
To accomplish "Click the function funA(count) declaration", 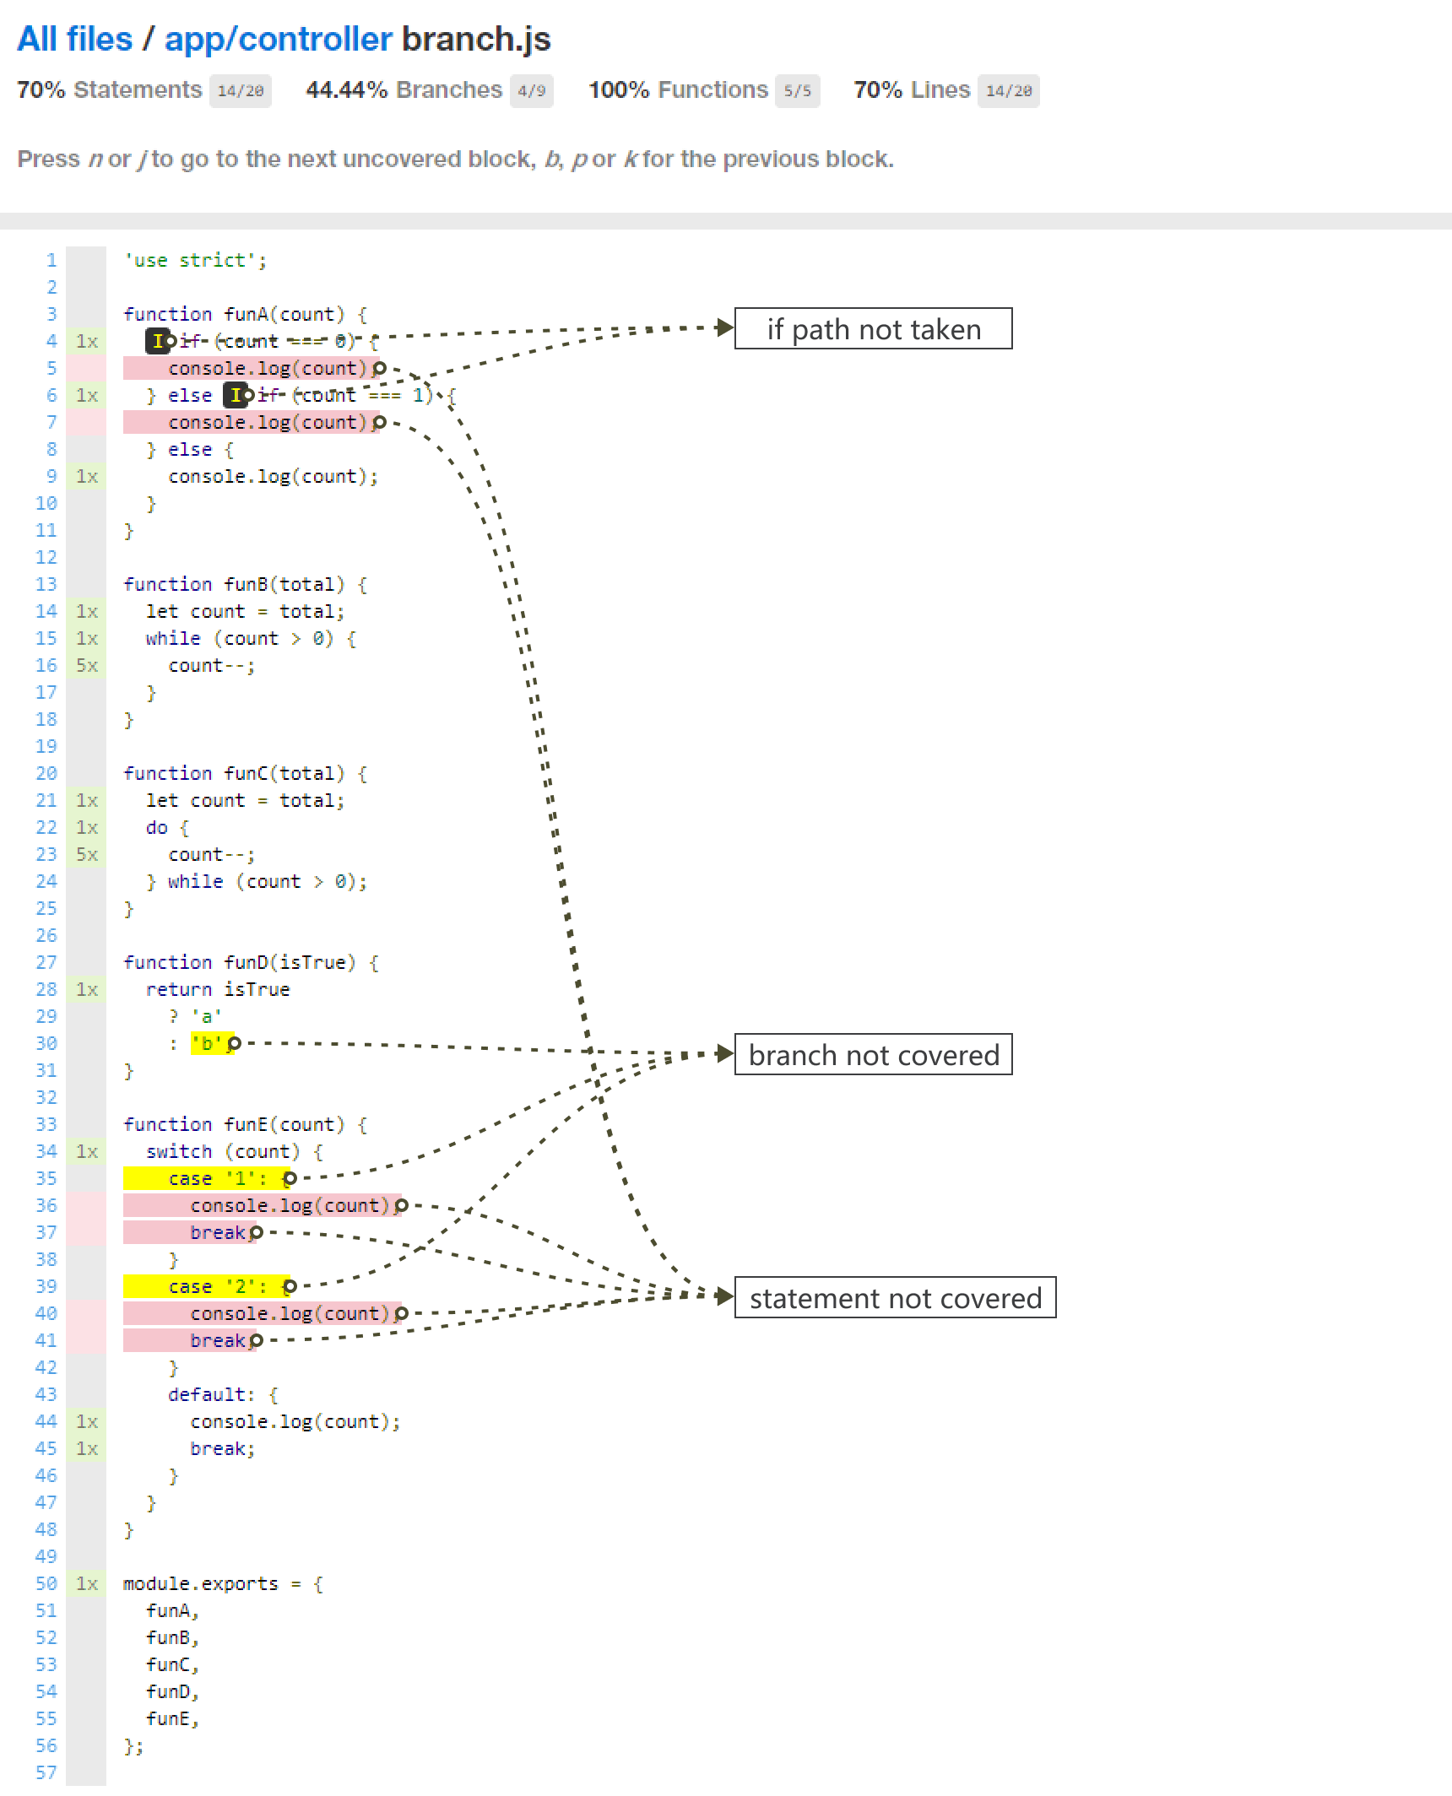I will [246, 314].
